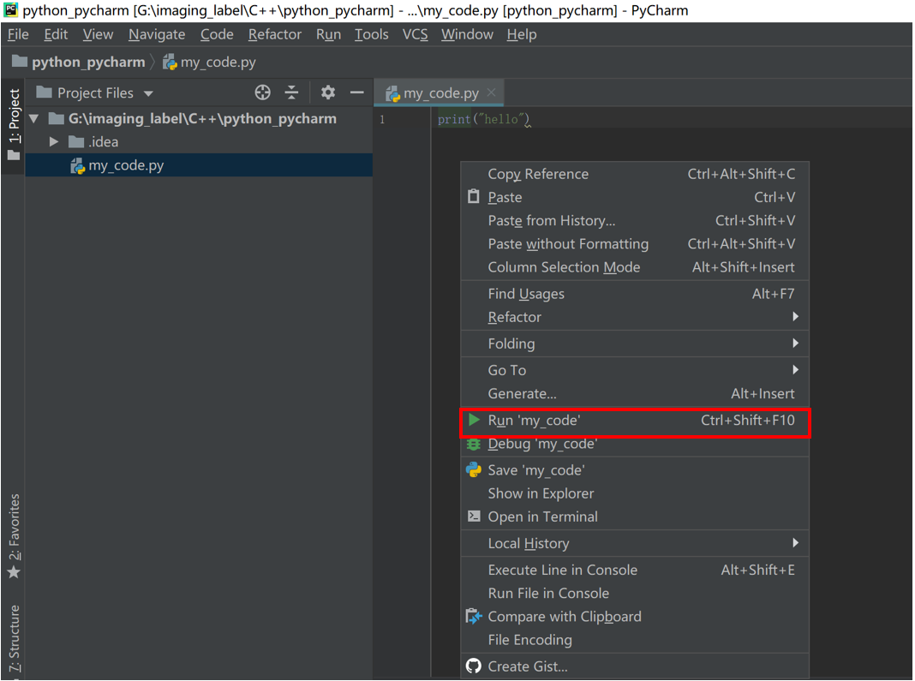Expand the Go To submenu arrow
The width and height of the screenshot is (915, 681).
[795, 369]
